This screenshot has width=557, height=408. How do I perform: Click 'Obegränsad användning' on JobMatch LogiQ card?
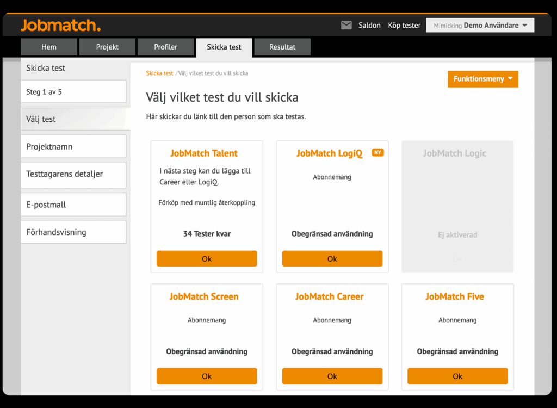tap(332, 234)
